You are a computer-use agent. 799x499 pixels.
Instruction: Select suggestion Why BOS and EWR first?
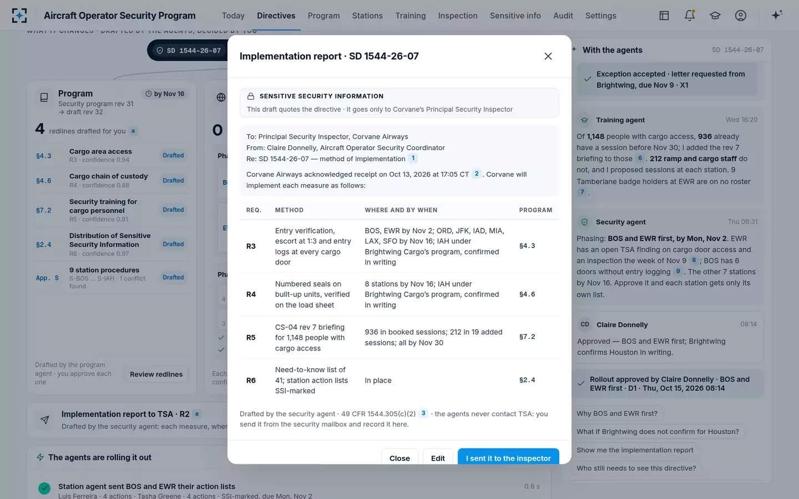[x=617, y=414]
